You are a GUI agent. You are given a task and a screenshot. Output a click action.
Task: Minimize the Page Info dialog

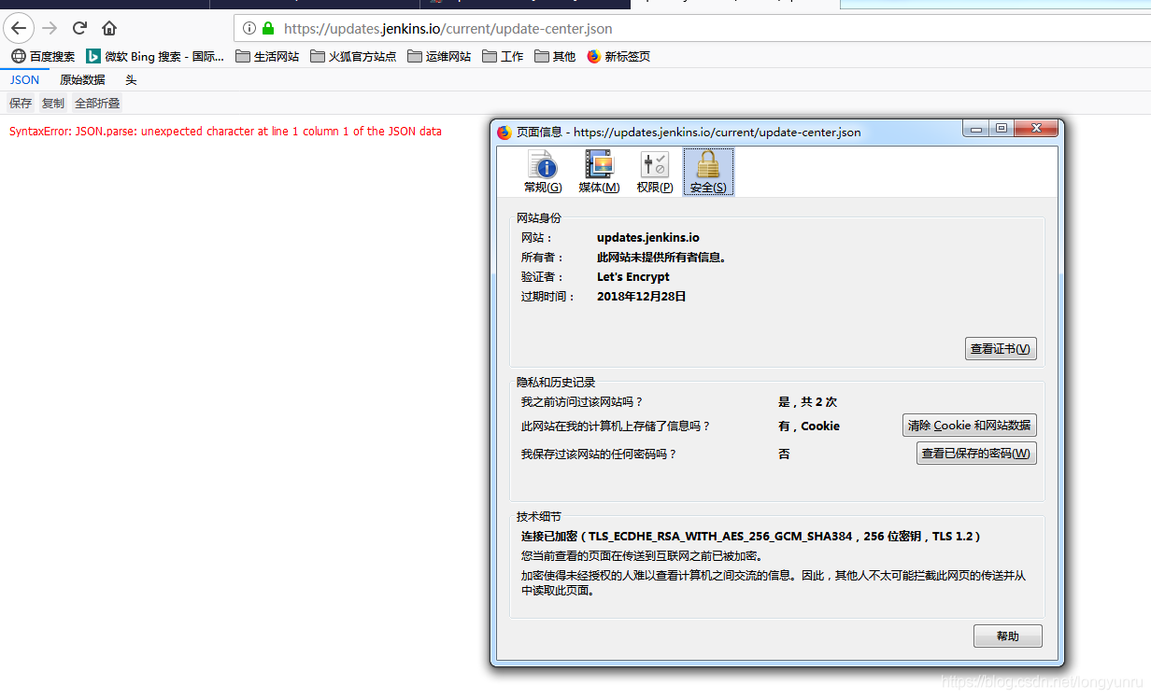[x=977, y=129]
